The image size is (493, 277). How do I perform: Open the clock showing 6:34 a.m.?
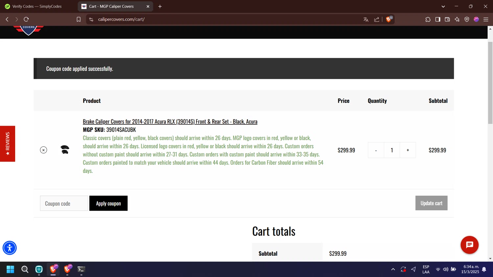pos(470,269)
